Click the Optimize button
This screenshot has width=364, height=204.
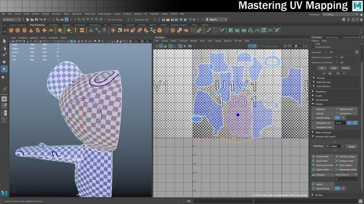(322, 109)
